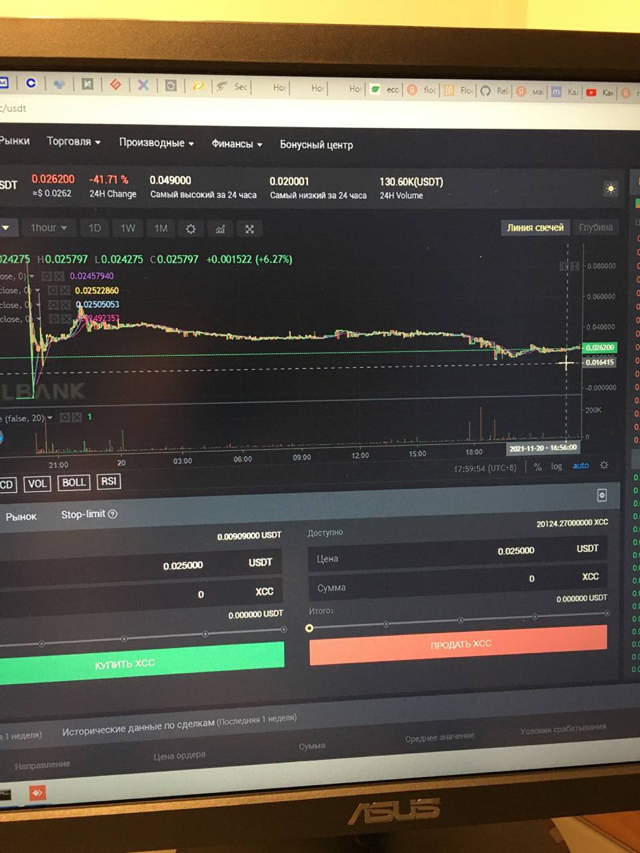Open the Рынки menu item
The width and height of the screenshot is (640, 853).
tap(15, 141)
